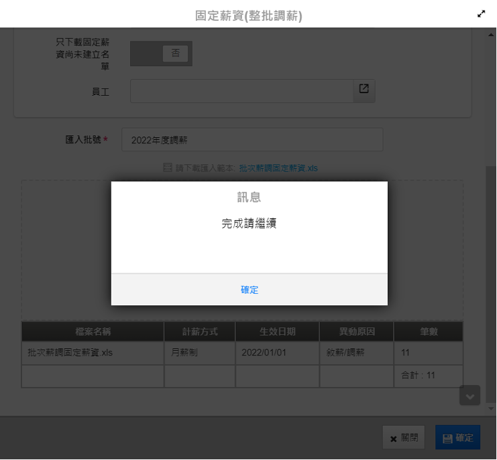Click the 筆數 column header
The height and width of the screenshot is (460, 497).
coord(429,331)
